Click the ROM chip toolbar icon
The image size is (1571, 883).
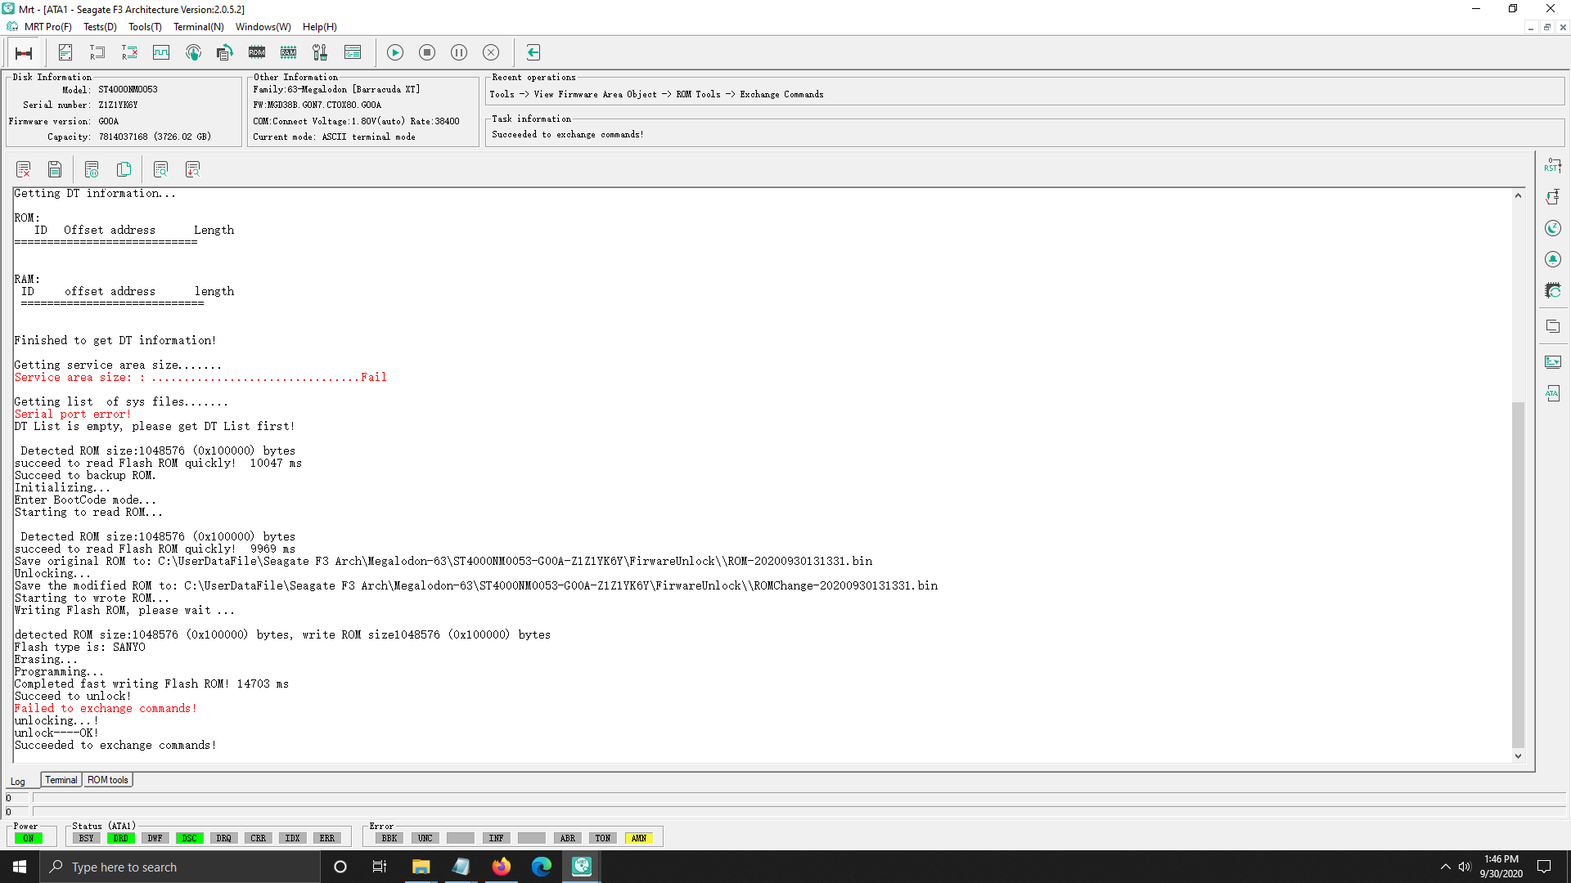point(257,52)
